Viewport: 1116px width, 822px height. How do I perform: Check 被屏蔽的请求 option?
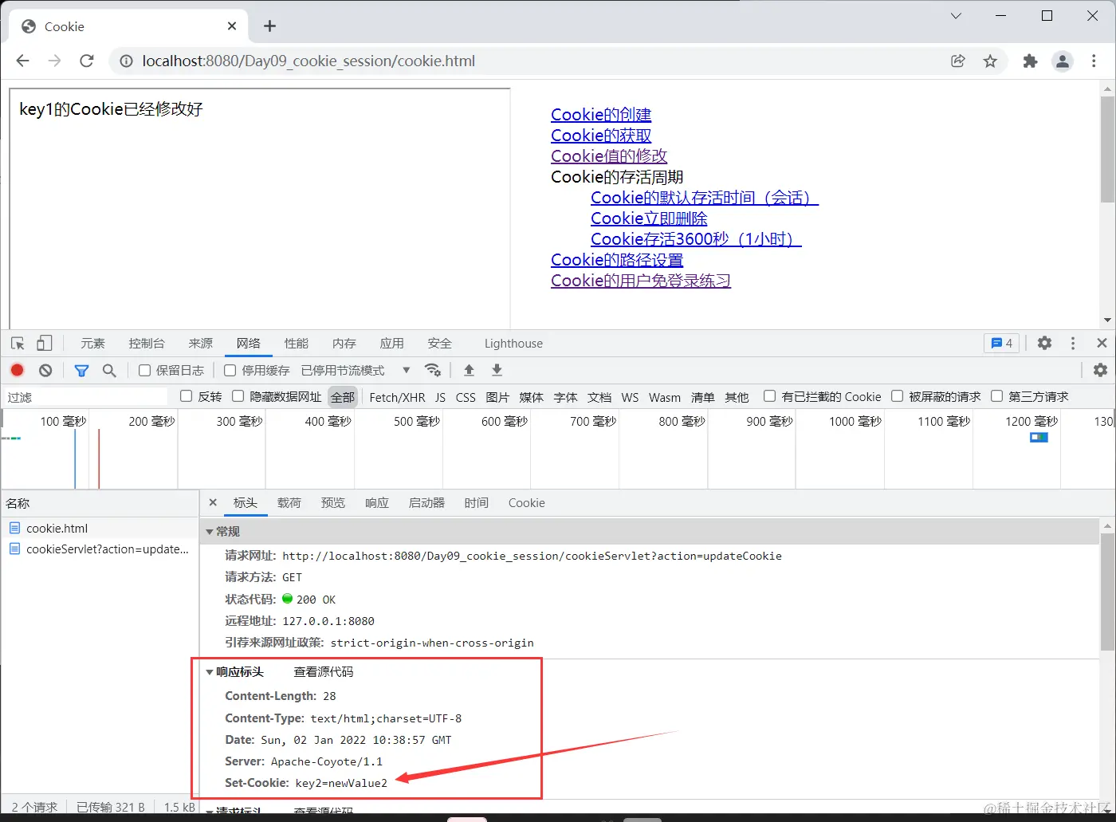point(897,396)
